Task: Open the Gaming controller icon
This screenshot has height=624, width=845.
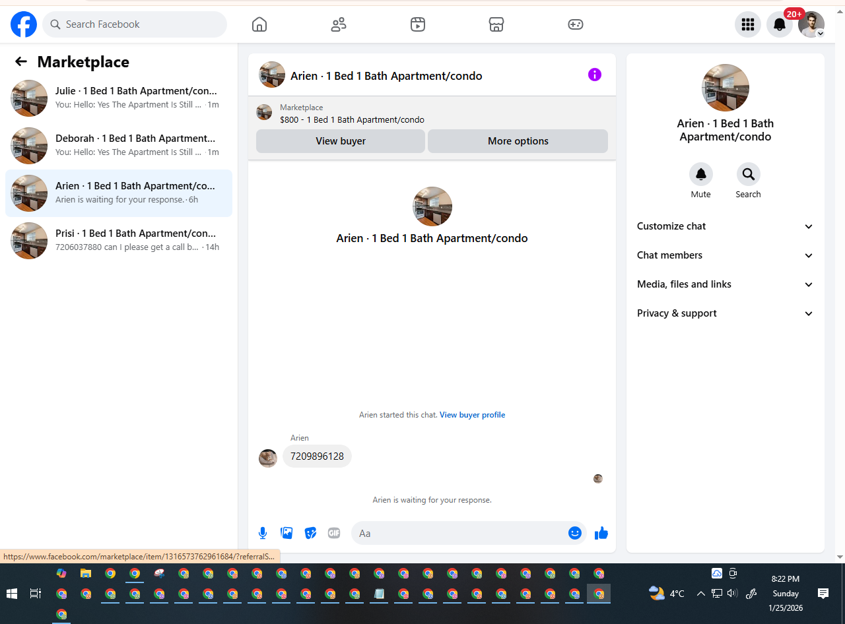Action: [576, 24]
